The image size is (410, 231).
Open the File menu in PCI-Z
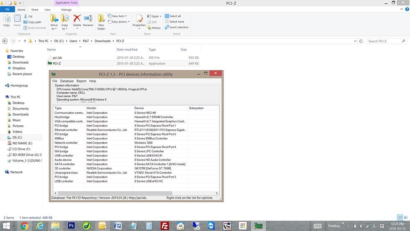pos(55,81)
